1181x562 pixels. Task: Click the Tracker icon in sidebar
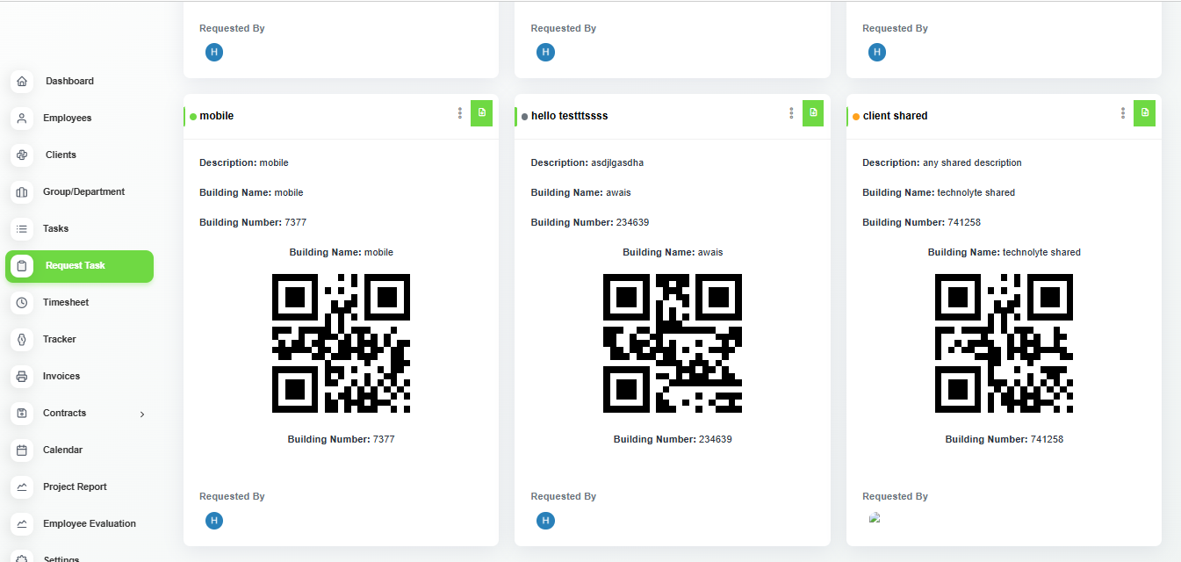22,339
